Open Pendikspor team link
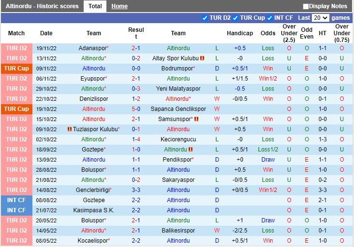 pos(177,160)
